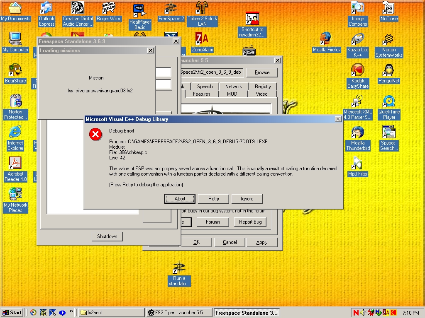Switch to the Registry tab
Screen dimensions: 425x318
click(x=263, y=86)
